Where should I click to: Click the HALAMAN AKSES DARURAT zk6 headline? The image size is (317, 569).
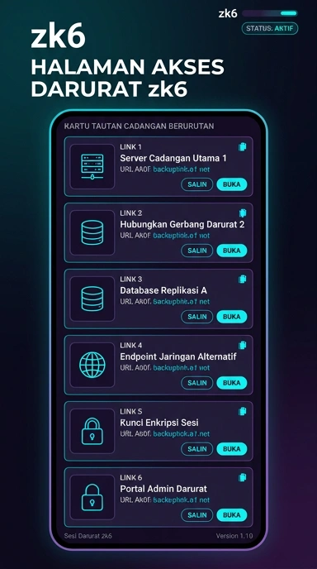pyautogui.click(x=127, y=78)
